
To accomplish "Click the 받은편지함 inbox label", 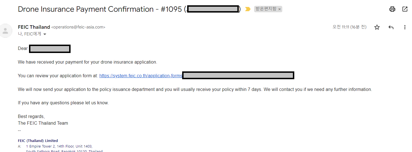I will [266, 9].
